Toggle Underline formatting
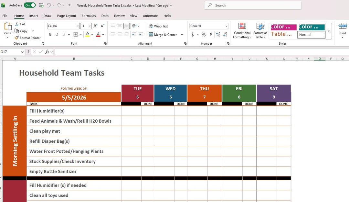The width and height of the screenshot is (349, 202). (64, 34)
